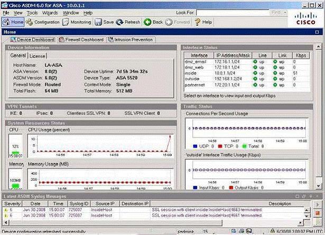
Task: Open Help from the toolbar
Action: pyautogui.click(x=203, y=22)
